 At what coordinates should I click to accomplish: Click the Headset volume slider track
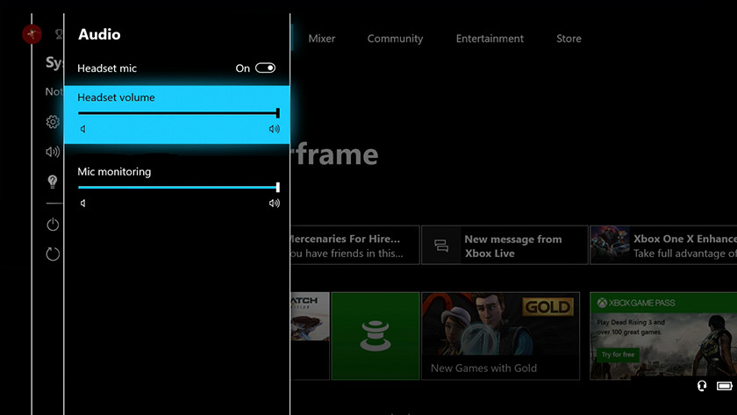coord(178,113)
